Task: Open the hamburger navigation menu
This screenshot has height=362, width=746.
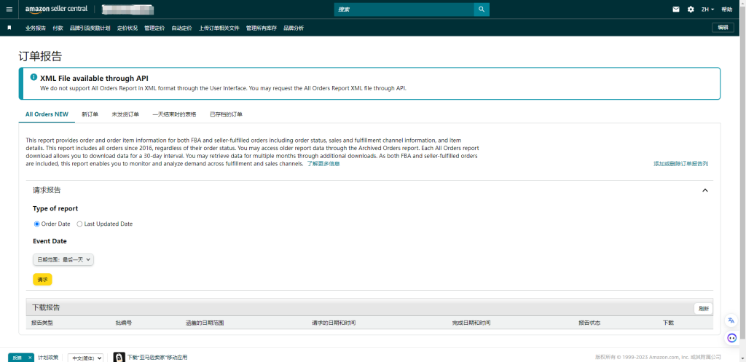Action: (x=9, y=9)
